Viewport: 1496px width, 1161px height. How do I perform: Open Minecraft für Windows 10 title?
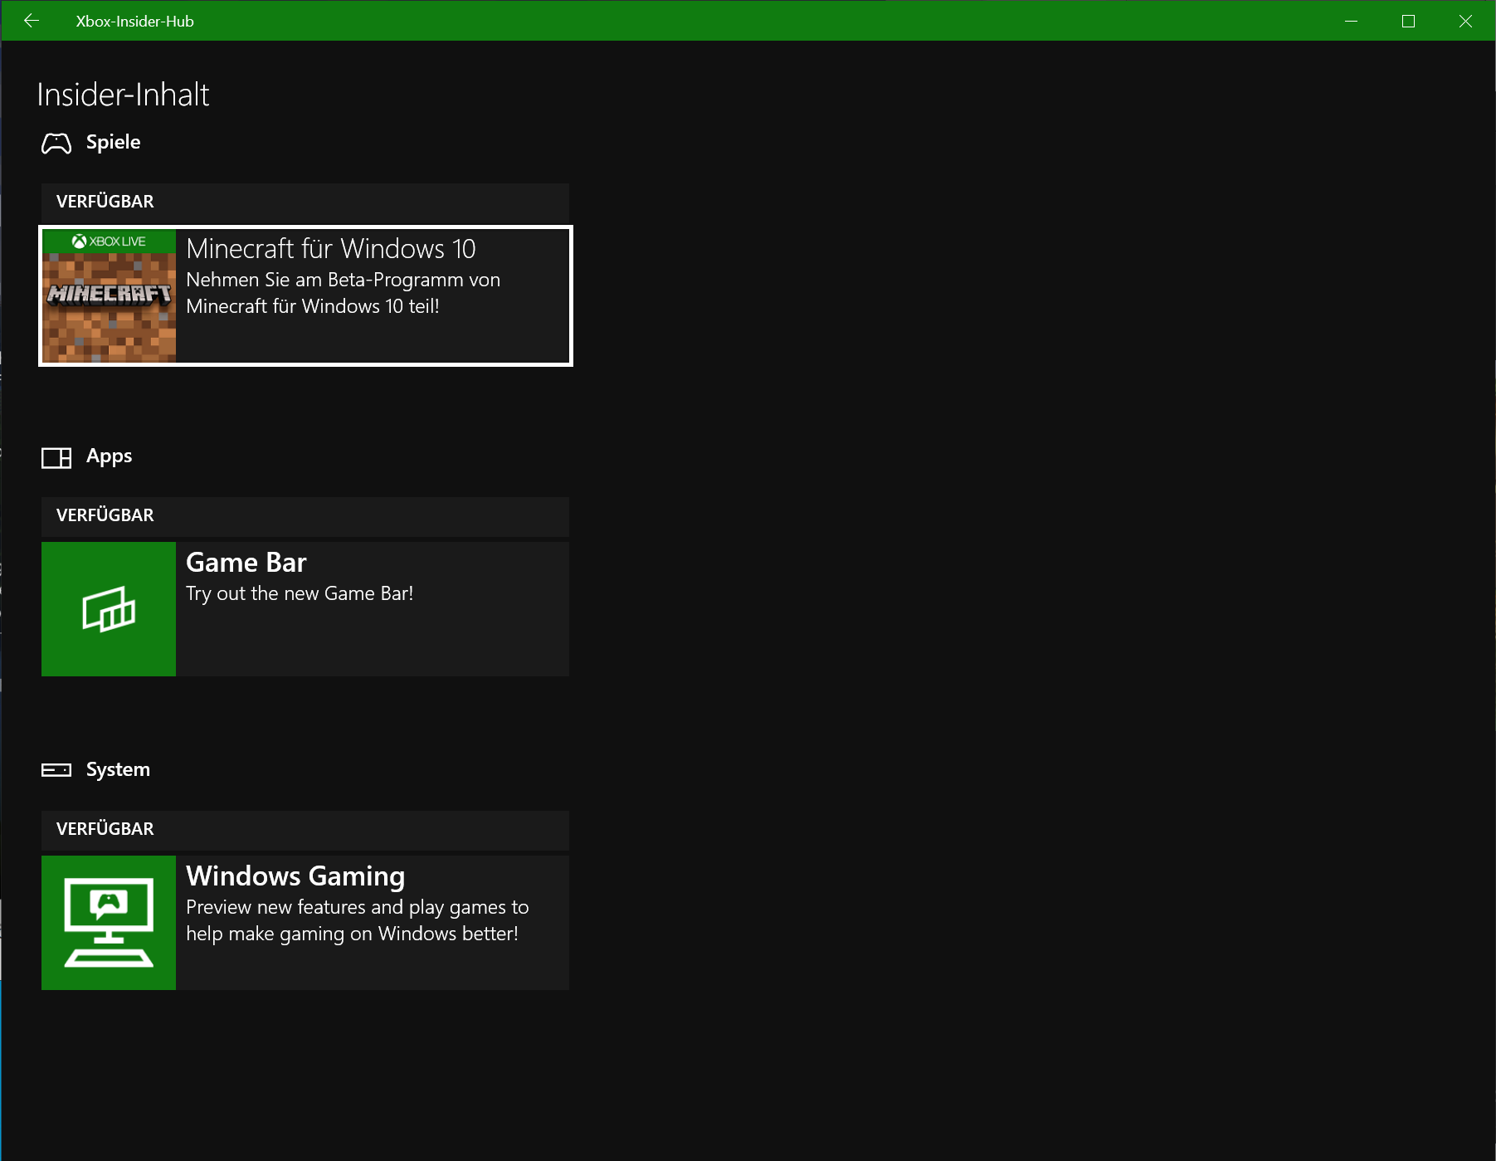click(x=331, y=249)
